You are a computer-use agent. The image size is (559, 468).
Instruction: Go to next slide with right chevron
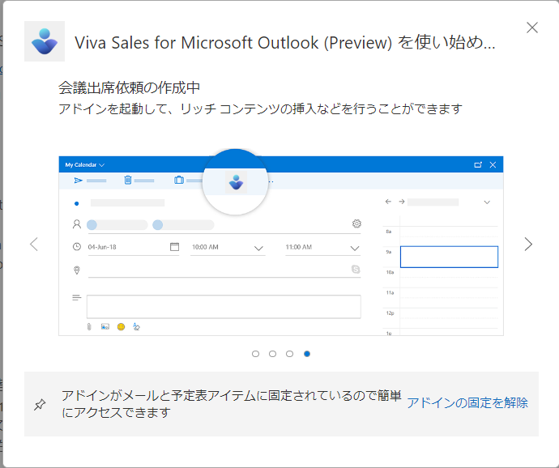(x=528, y=245)
